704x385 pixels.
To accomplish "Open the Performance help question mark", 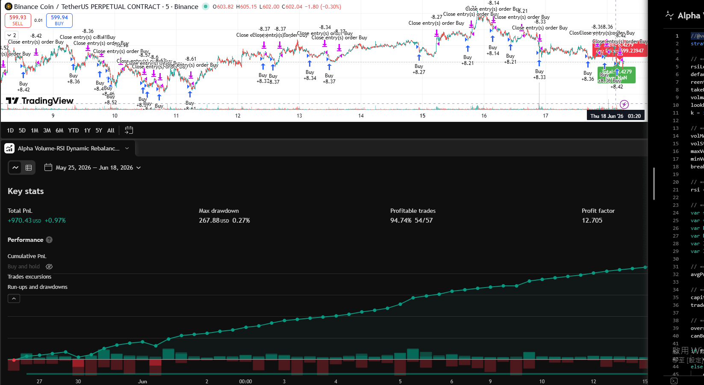I will 49,240.
